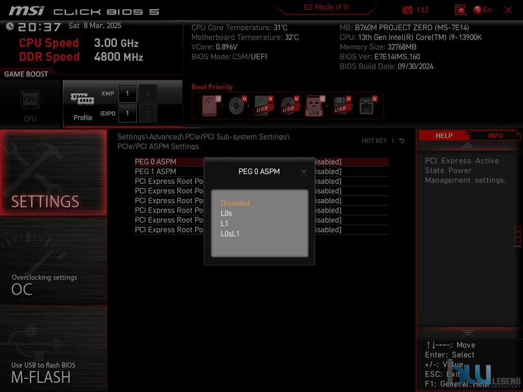The image size is (523, 392).
Task: Click the help panel top collapse handle
Action: pyautogui.click(x=468, y=145)
